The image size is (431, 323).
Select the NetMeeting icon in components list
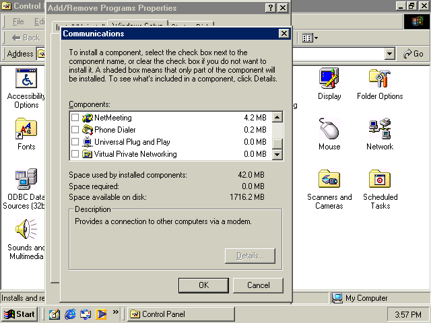[x=88, y=118]
